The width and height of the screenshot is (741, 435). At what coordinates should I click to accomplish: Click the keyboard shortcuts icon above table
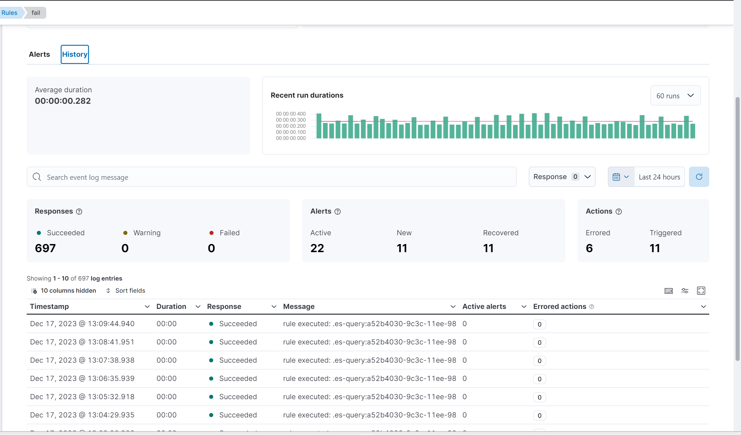point(668,291)
